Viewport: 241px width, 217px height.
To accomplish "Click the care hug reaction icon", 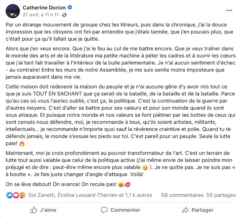I will tap(22, 195).
